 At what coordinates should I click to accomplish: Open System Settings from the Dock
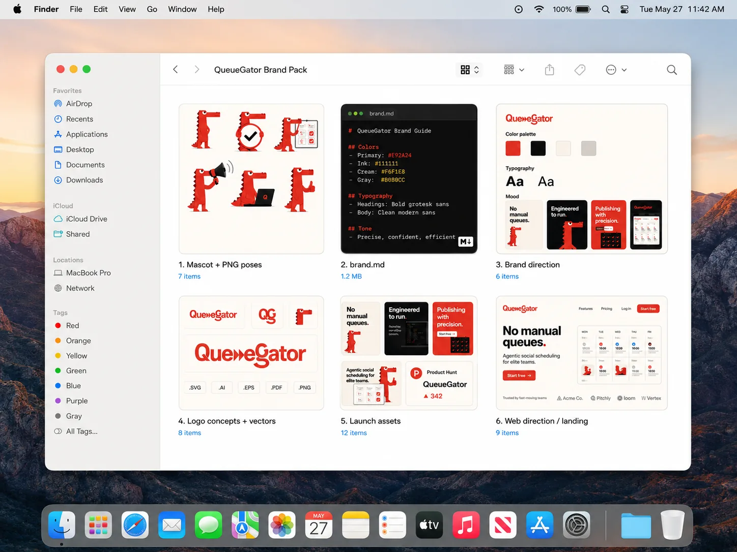click(x=576, y=525)
